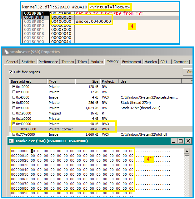Expand the 0x190000 mapped region

(14, 113)
